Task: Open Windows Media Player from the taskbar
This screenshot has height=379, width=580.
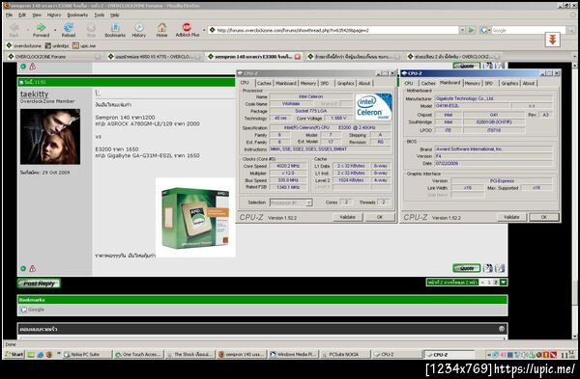Action: (x=294, y=354)
